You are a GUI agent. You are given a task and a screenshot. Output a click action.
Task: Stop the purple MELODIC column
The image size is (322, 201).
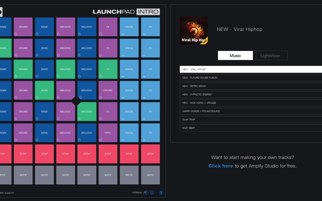click(66, 154)
